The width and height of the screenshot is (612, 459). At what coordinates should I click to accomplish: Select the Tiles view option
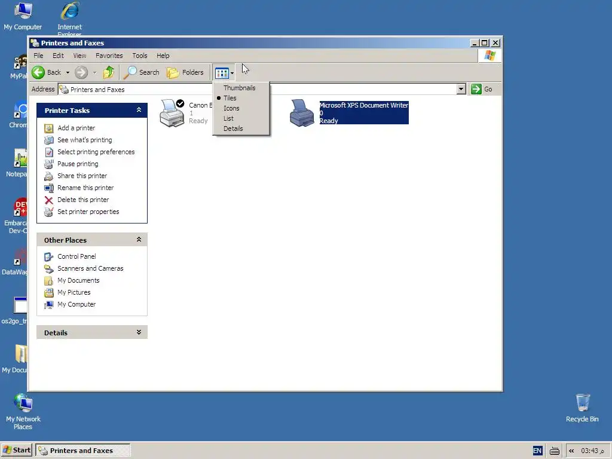pos(230,98)
